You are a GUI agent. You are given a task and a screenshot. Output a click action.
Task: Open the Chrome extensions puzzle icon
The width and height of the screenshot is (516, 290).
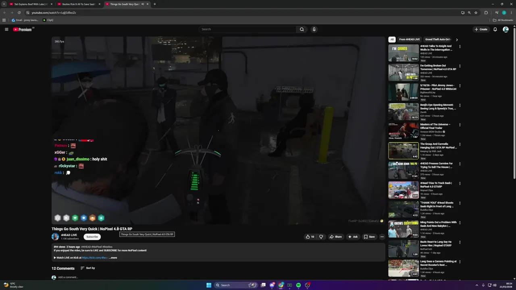click(486, 12)
